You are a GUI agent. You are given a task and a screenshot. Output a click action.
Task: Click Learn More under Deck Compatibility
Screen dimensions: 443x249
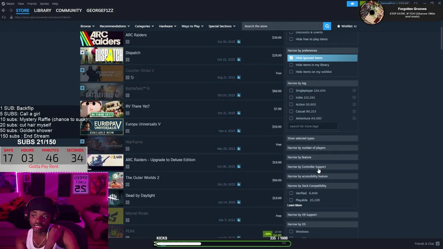click(x=295, y=205)
